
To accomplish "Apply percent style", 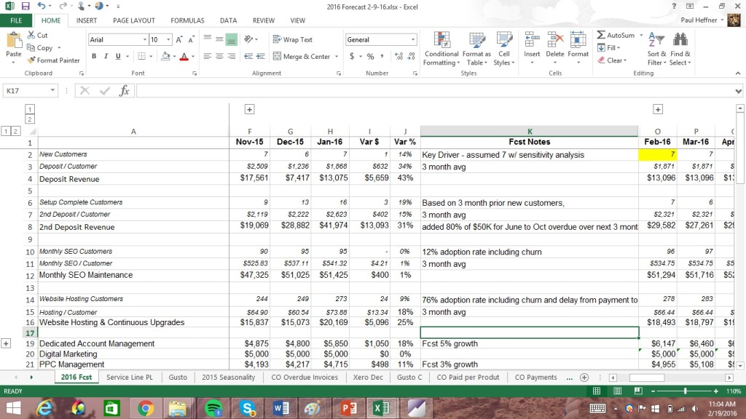I will click(371, 56).
